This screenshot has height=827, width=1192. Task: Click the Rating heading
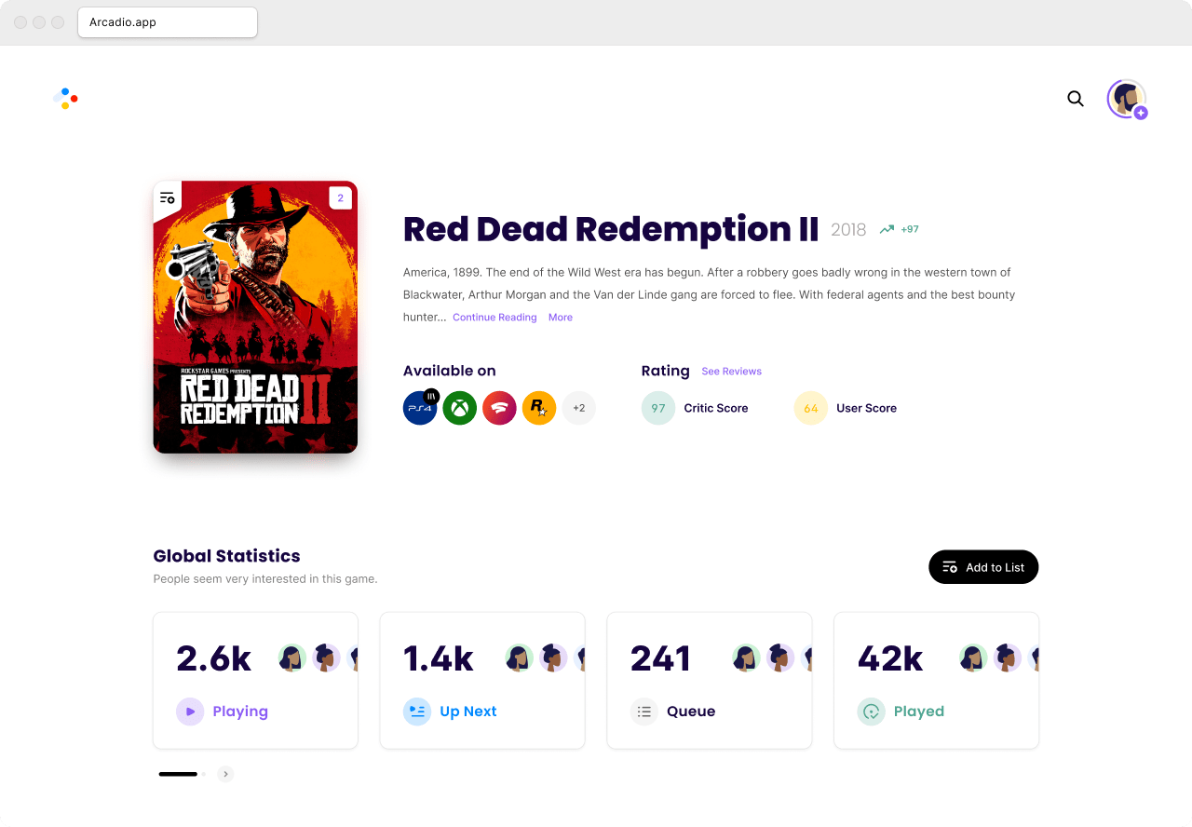[666, 371]
